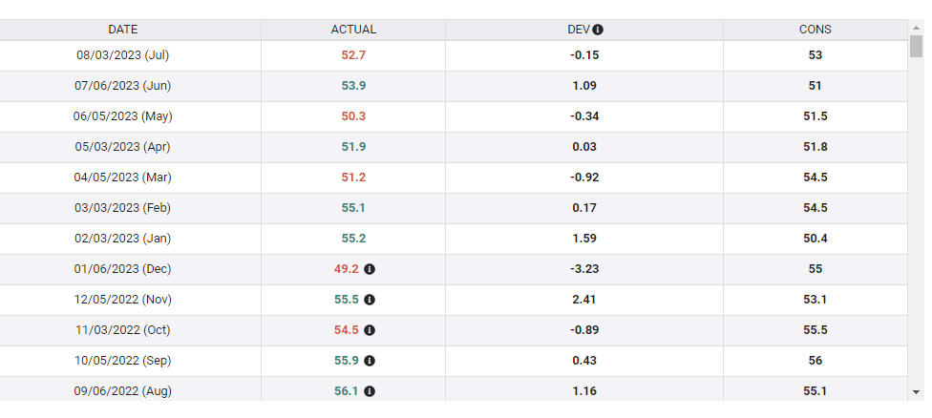Click the -3.23 deviation value
This screenshot has width=932, height=418.
click(584, 269)
